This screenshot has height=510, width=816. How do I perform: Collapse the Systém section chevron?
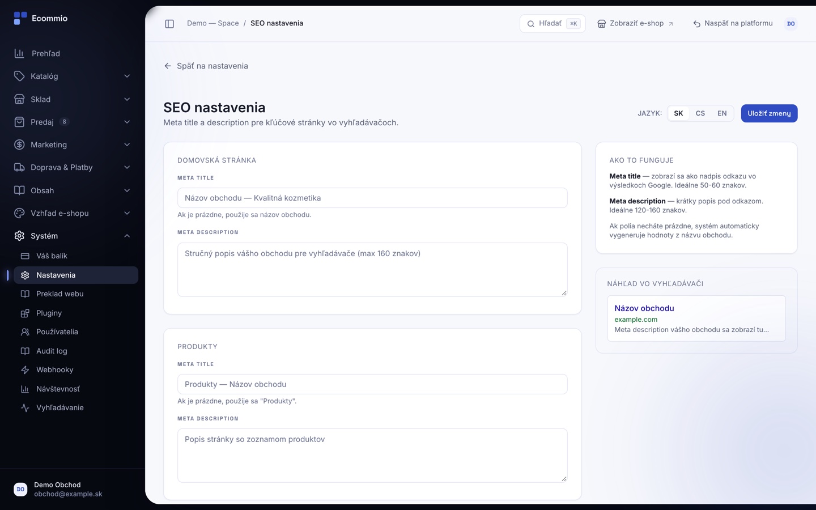[x=127, y=236]
